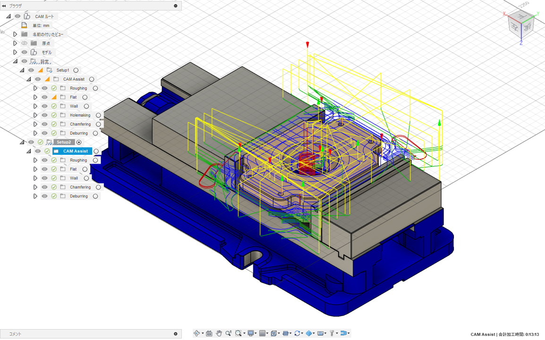Select the Setup2 label
Viewport: 545px width, 340px height.
(64, 142)
